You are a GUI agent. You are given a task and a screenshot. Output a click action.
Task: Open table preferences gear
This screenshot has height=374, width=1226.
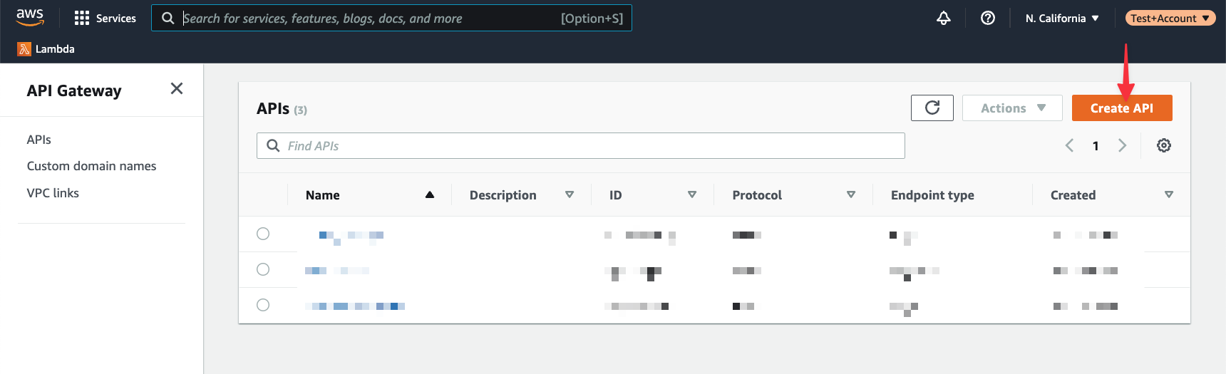[x=1164, y=145]
